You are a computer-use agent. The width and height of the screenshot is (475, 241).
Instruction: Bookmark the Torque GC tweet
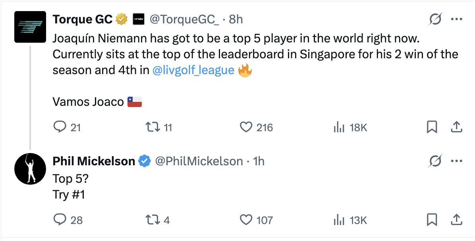[432, 127]
